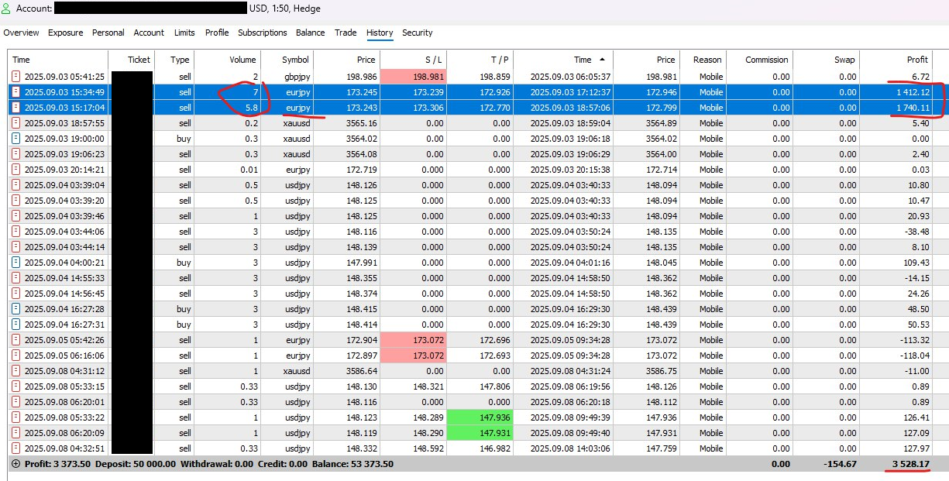Click the green account user icon
The width and height of the screenshot is (949, 481).
tap(7, 9)
